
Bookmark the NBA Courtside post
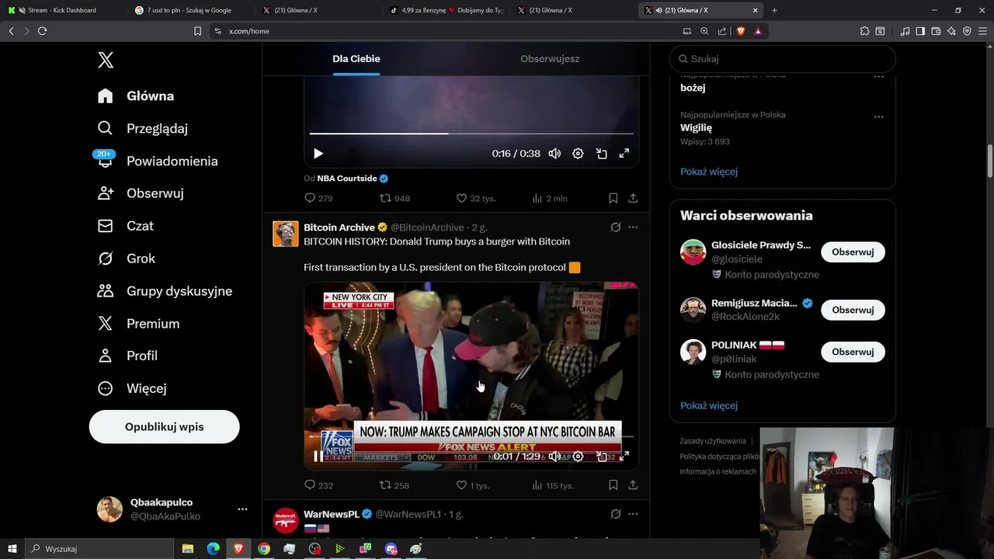613,199
